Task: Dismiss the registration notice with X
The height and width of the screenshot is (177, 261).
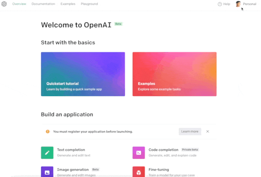Action: (x=207, y=131)
